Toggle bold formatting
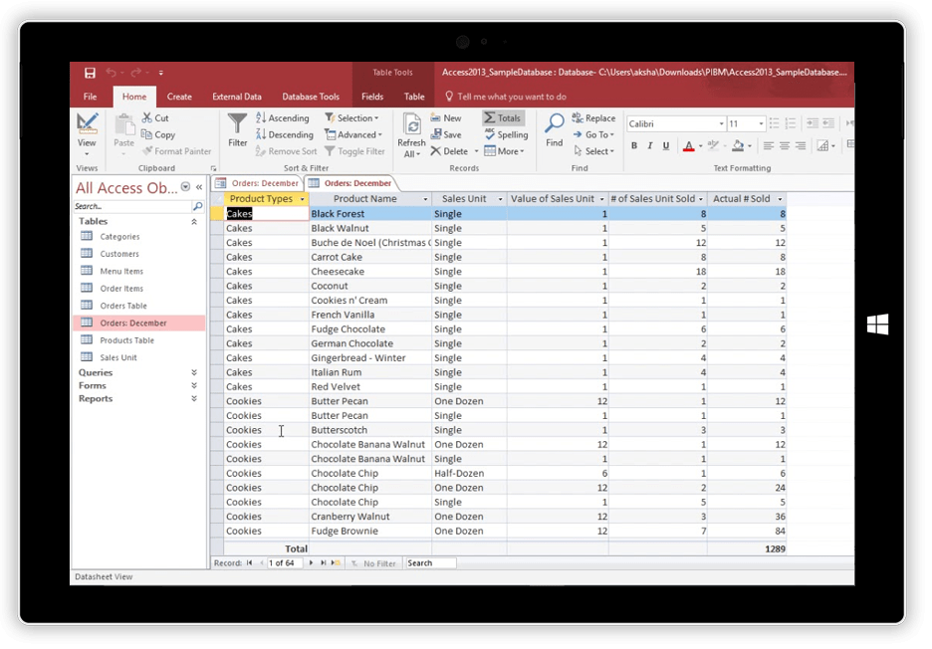Image resolution: width=932 pixels, height=649 pixels. click(x=634, y=145)
